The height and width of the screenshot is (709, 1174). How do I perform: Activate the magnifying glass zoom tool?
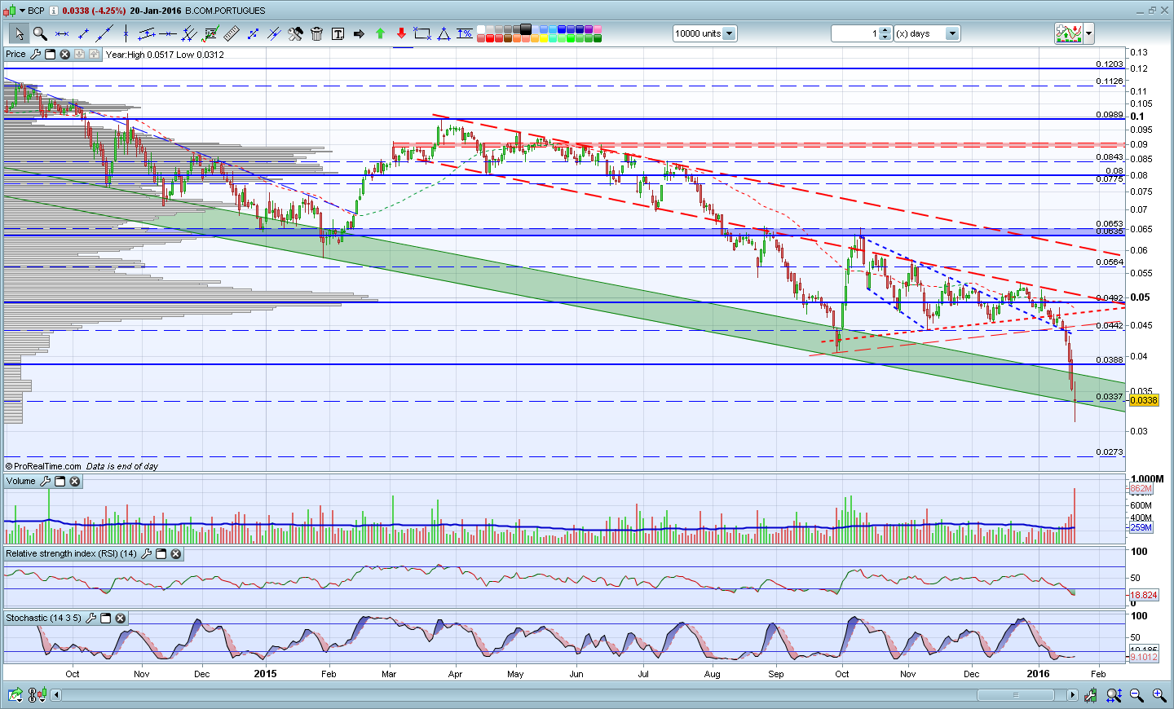tap(40, 33)
